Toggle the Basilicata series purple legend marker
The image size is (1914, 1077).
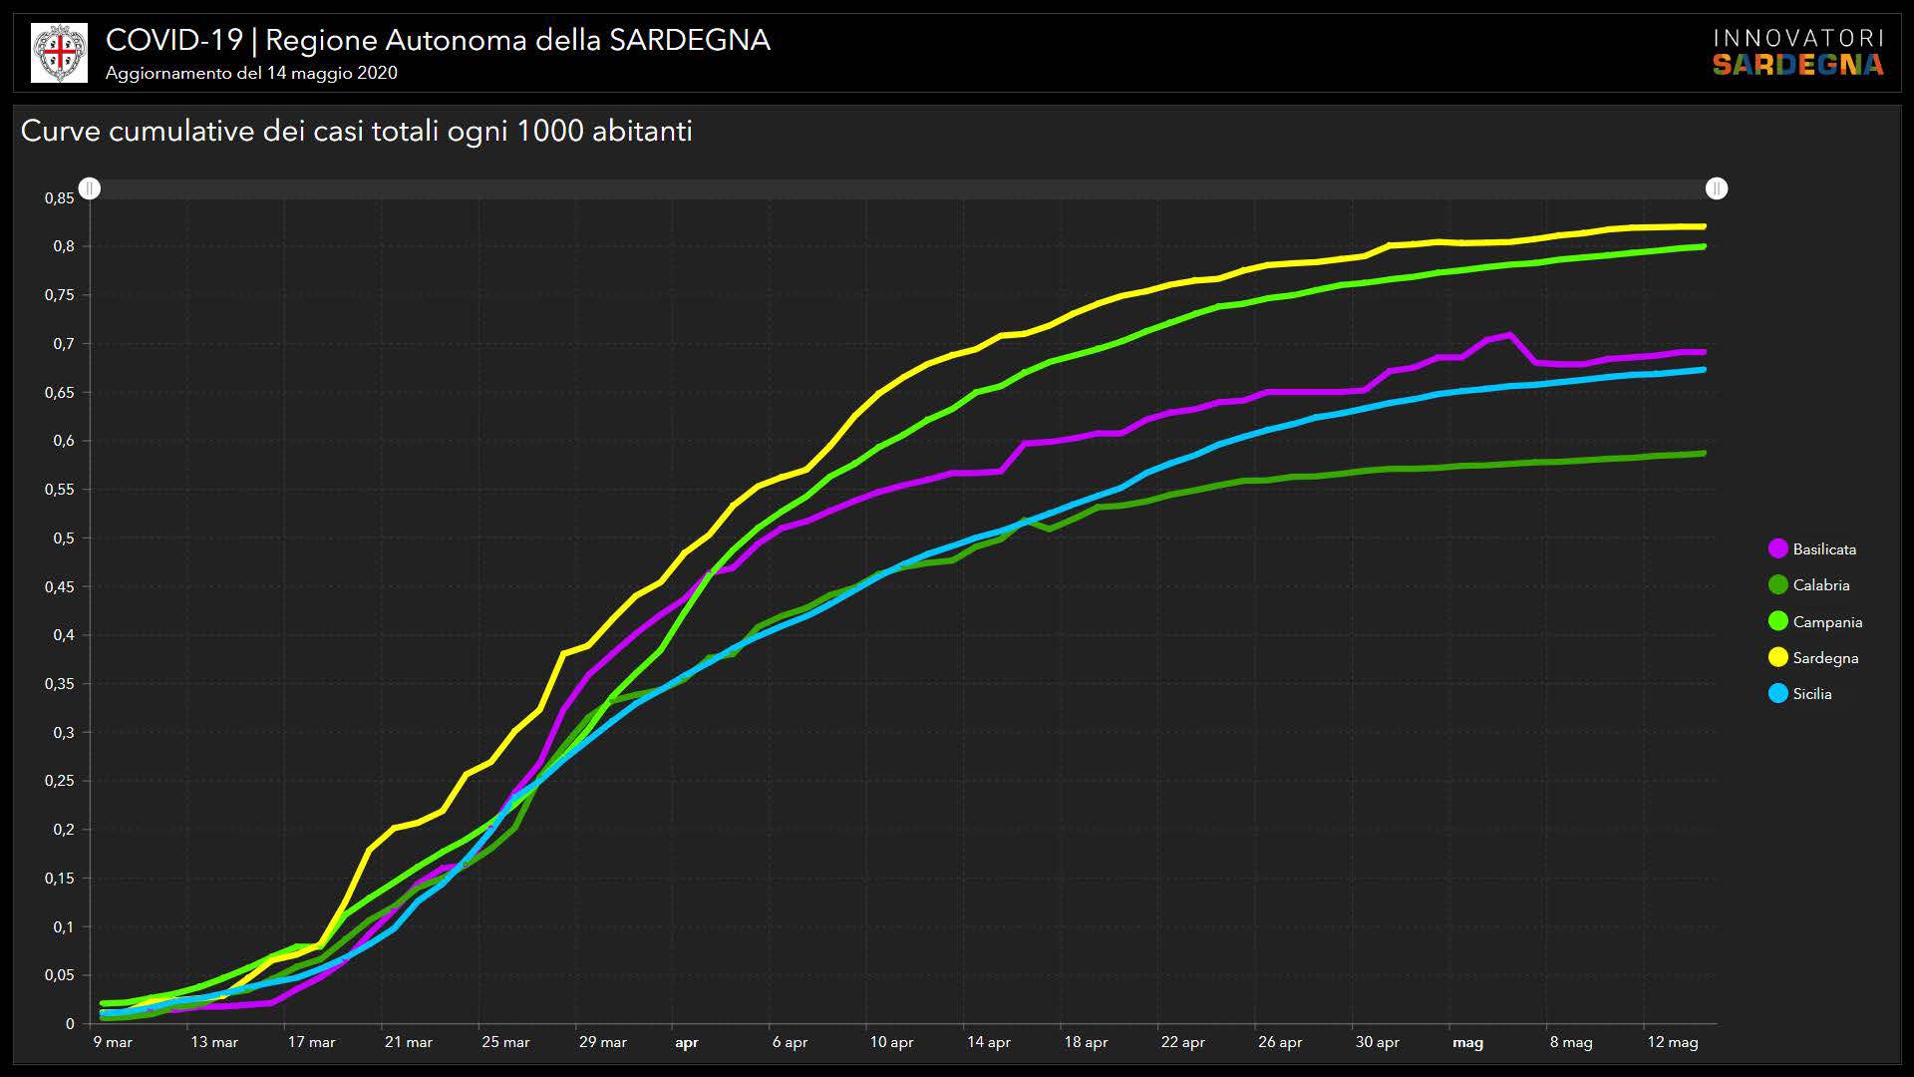tap(1777, 549)
